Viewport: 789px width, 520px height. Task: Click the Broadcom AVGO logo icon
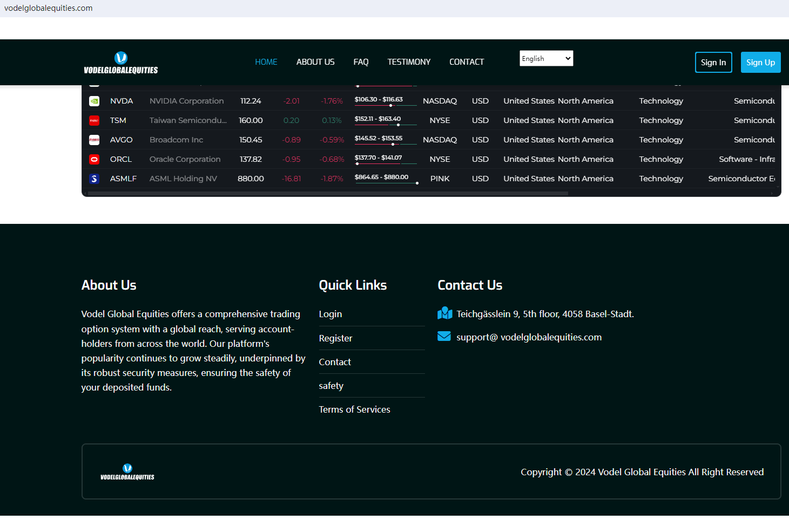click(94, 140)
